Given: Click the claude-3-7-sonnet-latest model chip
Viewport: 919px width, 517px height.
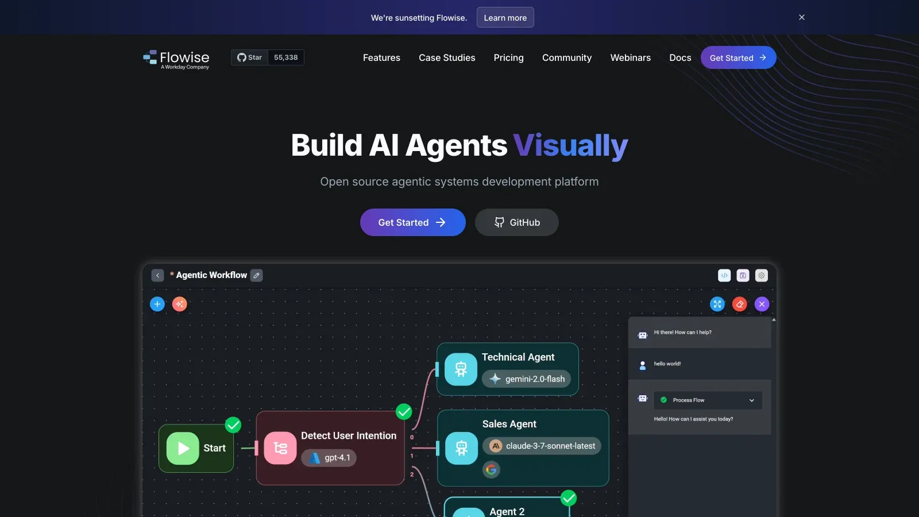Looking at the screenshot, I should coord(542,446).
